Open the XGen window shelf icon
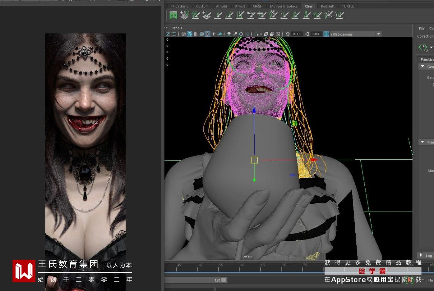The height and width of the screenshot is (291, 434). tap(174, 15)
